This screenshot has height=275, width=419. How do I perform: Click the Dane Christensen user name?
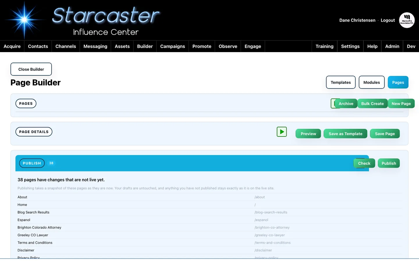pos(357,20)
